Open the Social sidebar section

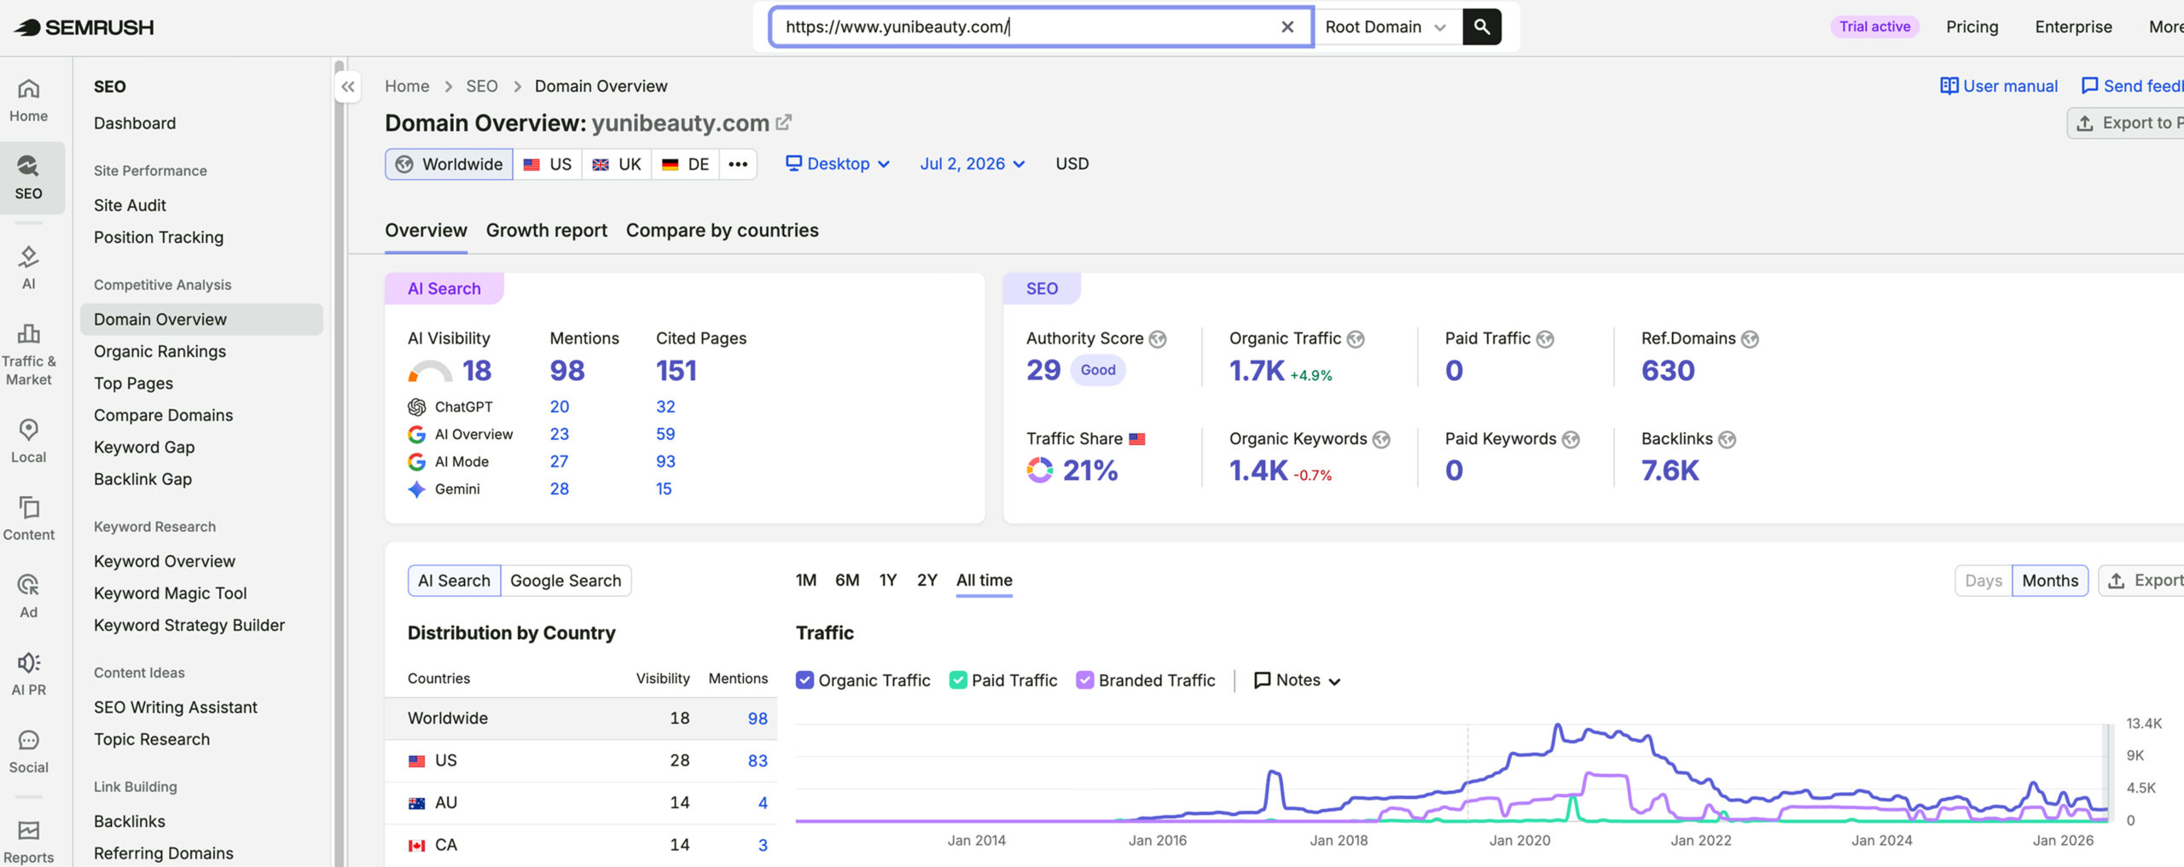click(29, 751)
